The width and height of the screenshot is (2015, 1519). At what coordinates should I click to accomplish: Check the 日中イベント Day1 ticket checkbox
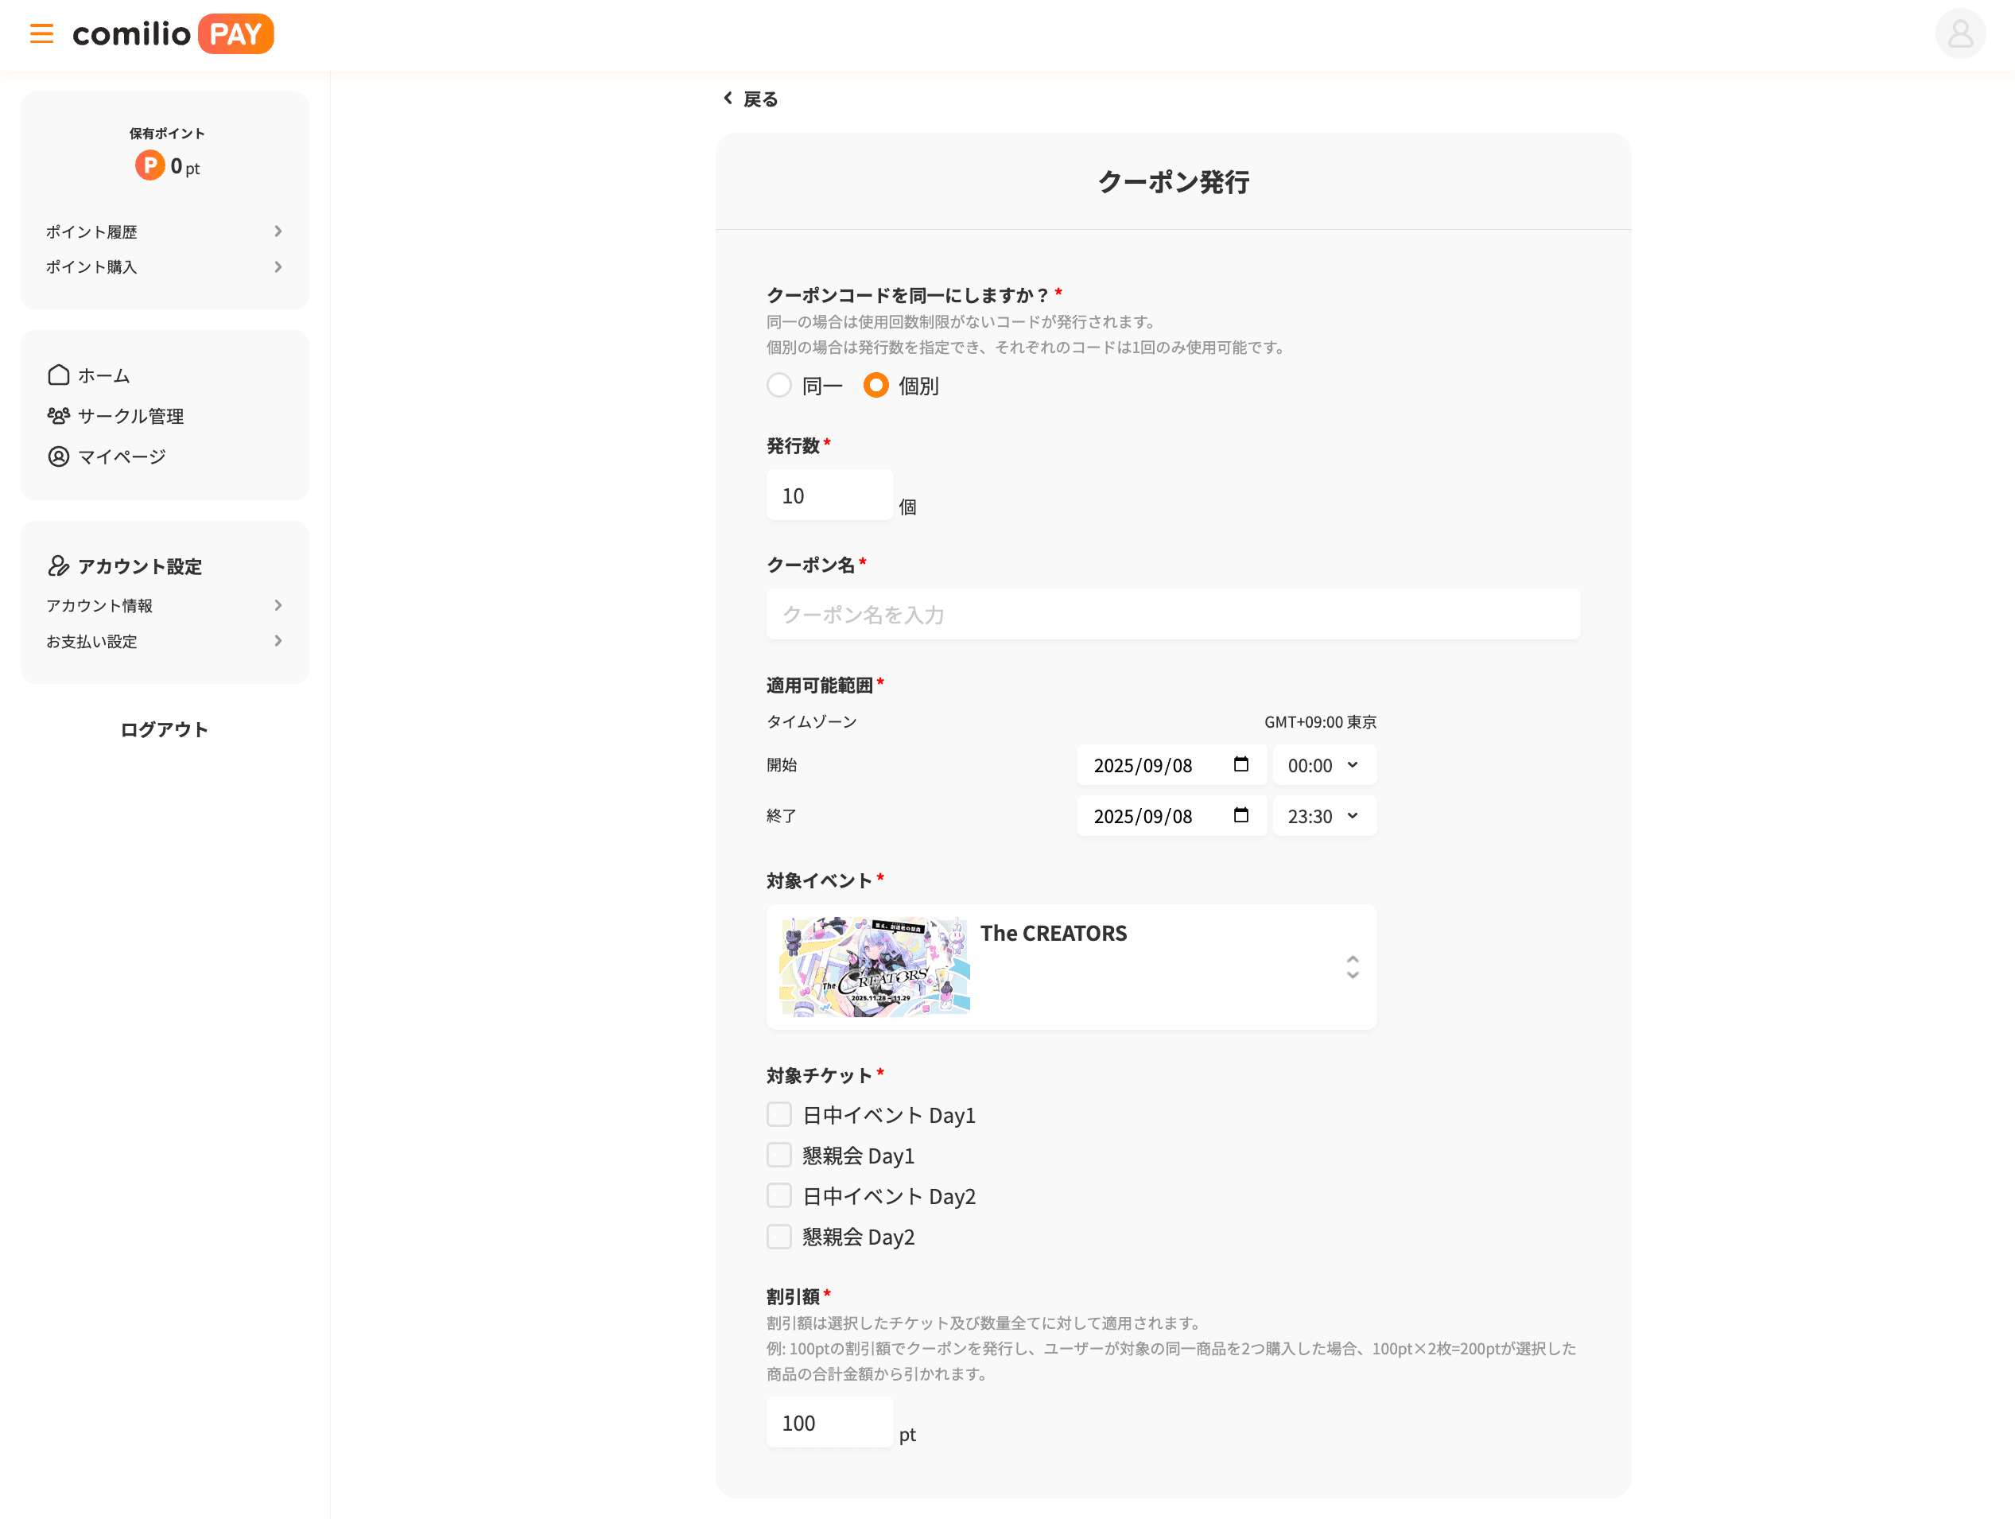pos(778,1113)
